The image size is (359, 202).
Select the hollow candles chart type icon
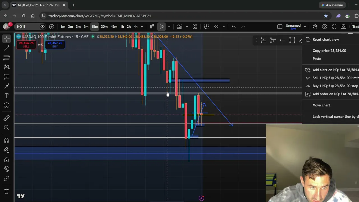152,27
